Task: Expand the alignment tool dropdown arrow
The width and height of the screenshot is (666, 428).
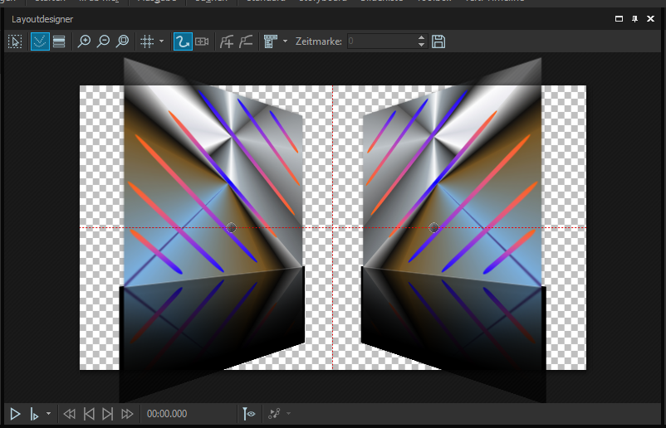Action: [285, 41]
